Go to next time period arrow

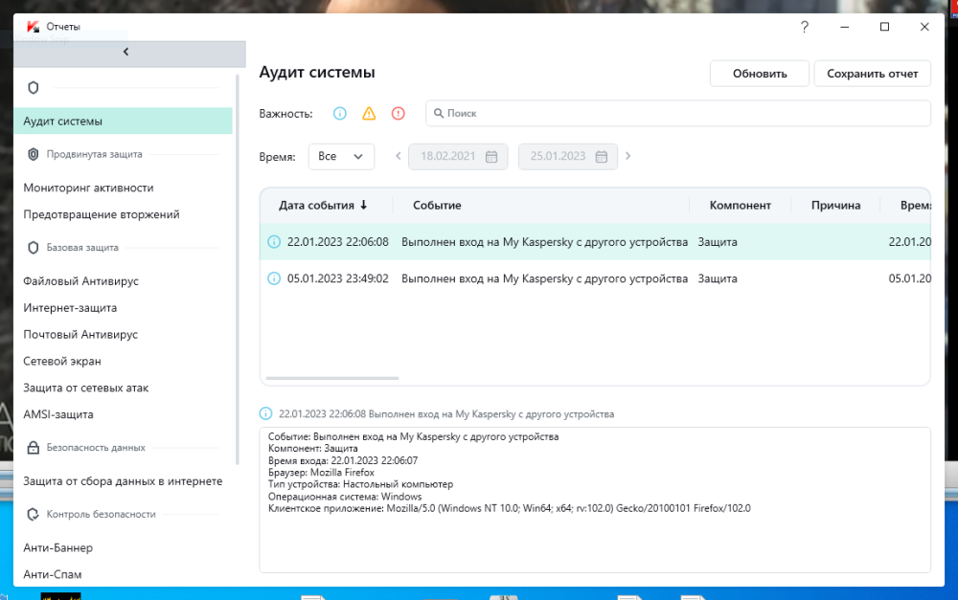coord(628,156)
